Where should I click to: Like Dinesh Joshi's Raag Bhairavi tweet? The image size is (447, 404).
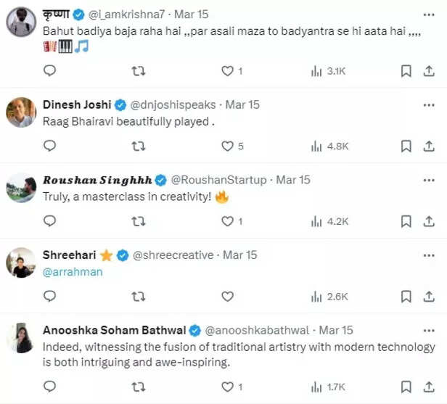(x=227, y=146)
